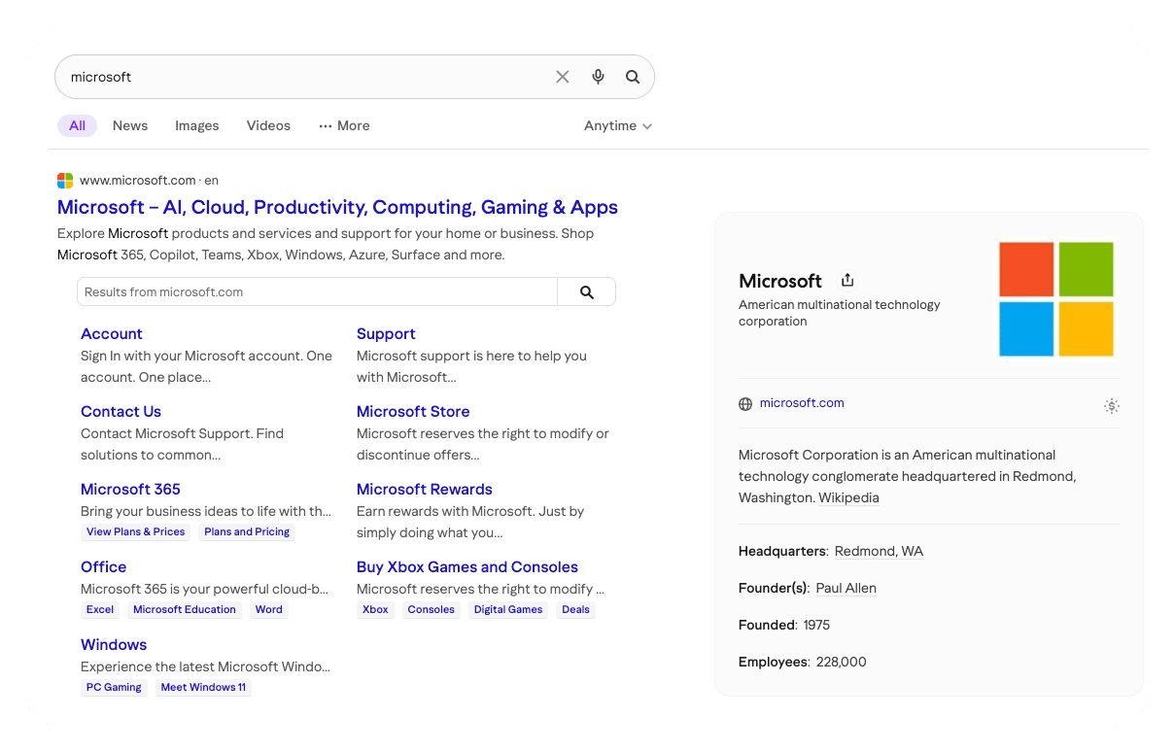Click the Redmond, WA headquarters link

(879, 551)
